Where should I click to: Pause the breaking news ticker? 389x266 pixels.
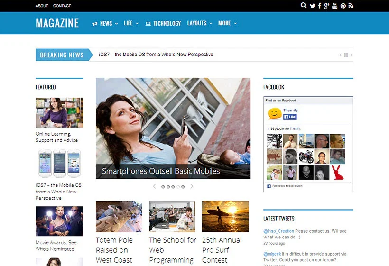click(346, 55)
